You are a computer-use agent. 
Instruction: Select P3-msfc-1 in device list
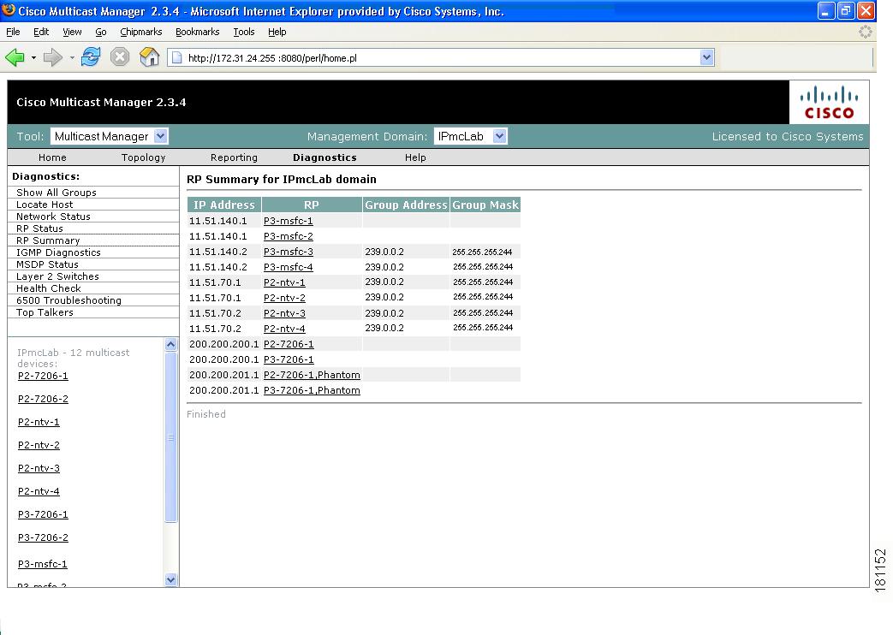point(43,564)
